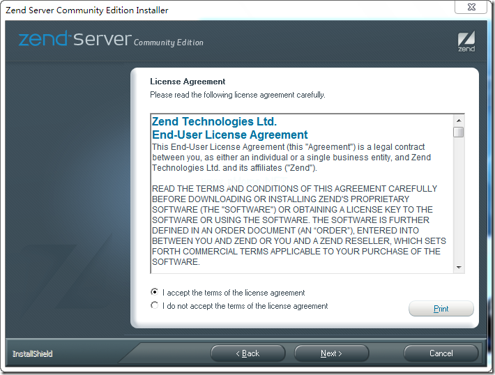Click the "Zend Technologies Ltd." title text
This screenshot has height=375, width=495.
(x=214, y=122)
